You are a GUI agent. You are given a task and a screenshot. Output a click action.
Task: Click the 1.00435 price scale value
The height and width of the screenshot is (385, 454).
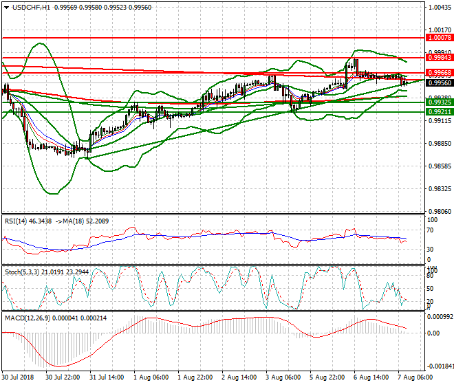coord(440,8)
